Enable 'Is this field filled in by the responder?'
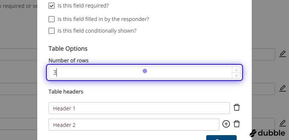289x140 pixels. pos(52,19)
